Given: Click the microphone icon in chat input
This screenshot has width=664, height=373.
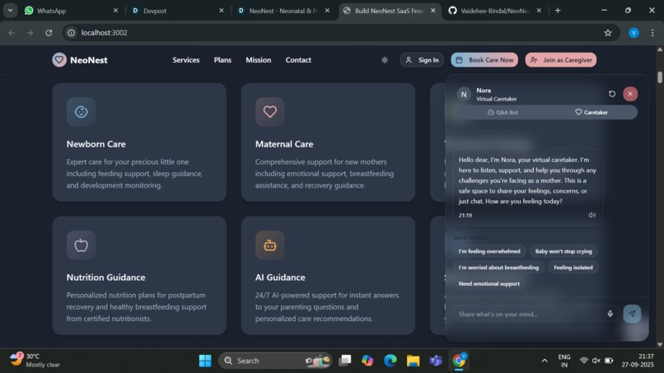Looking at the screenshot, I should (x=610, y=314).
